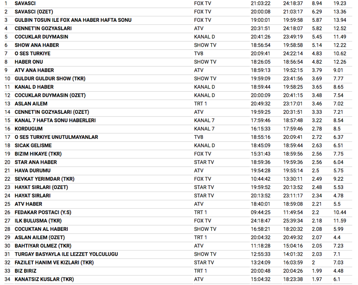Select the 19.23 share value
Screen dimensions: 358x285
(340, 3)
